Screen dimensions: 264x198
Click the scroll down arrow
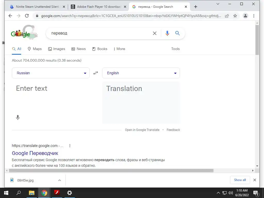[x=257, y=166]
